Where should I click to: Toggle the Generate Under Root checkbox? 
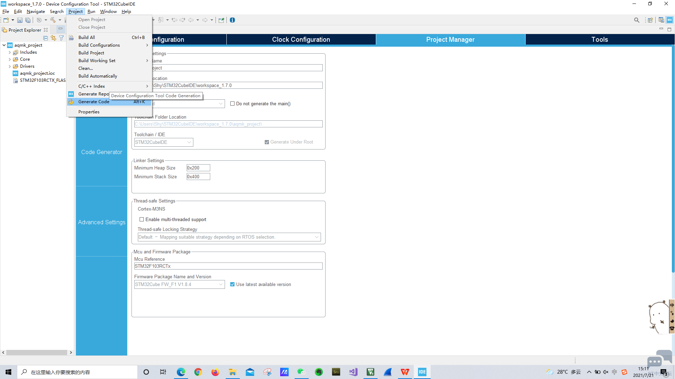[x=267, y=142]
